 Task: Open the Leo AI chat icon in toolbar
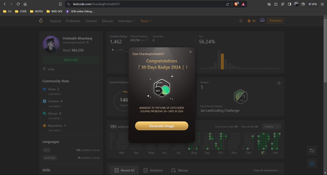[283, 4]
